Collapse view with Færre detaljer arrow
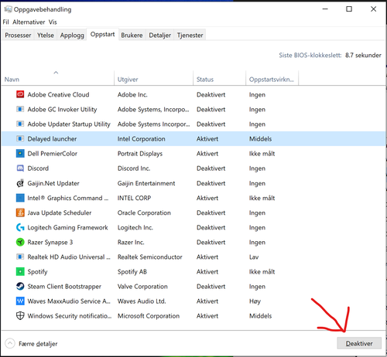The width and height of the screenshot is (387, 357). (10, 343)
